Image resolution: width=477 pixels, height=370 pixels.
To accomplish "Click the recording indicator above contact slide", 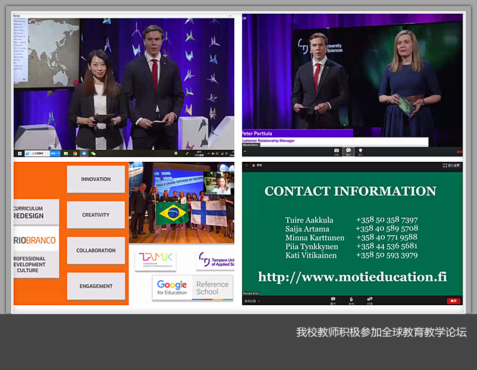I will click(254, 165).
